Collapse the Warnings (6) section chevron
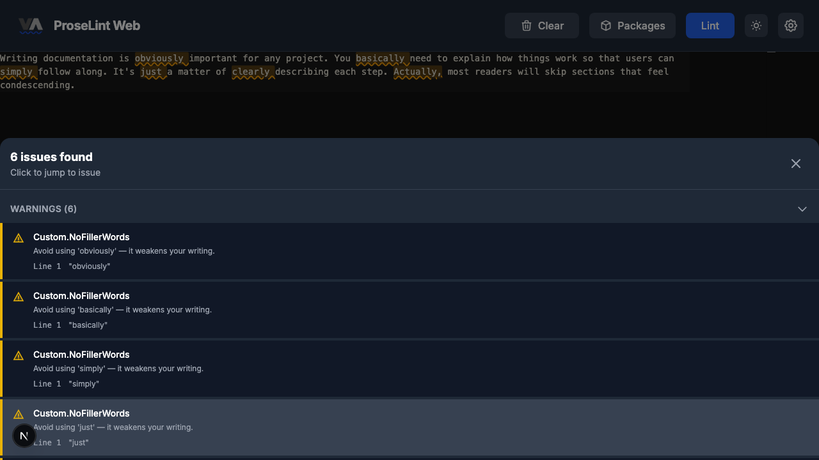This screenshot has width=819, height=460. pyautogui.click(x=802, y=209)
